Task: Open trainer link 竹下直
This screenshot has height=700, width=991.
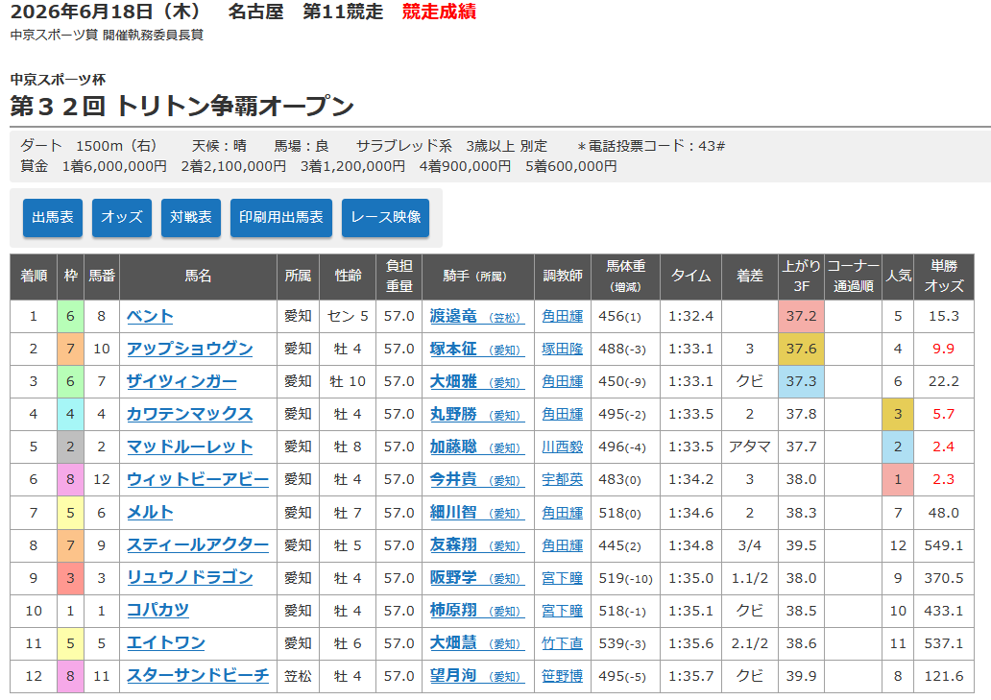Action: [x=563, y=643]
